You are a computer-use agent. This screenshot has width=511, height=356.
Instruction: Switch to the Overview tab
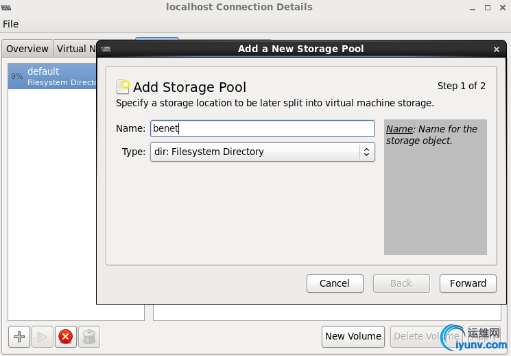27,49
